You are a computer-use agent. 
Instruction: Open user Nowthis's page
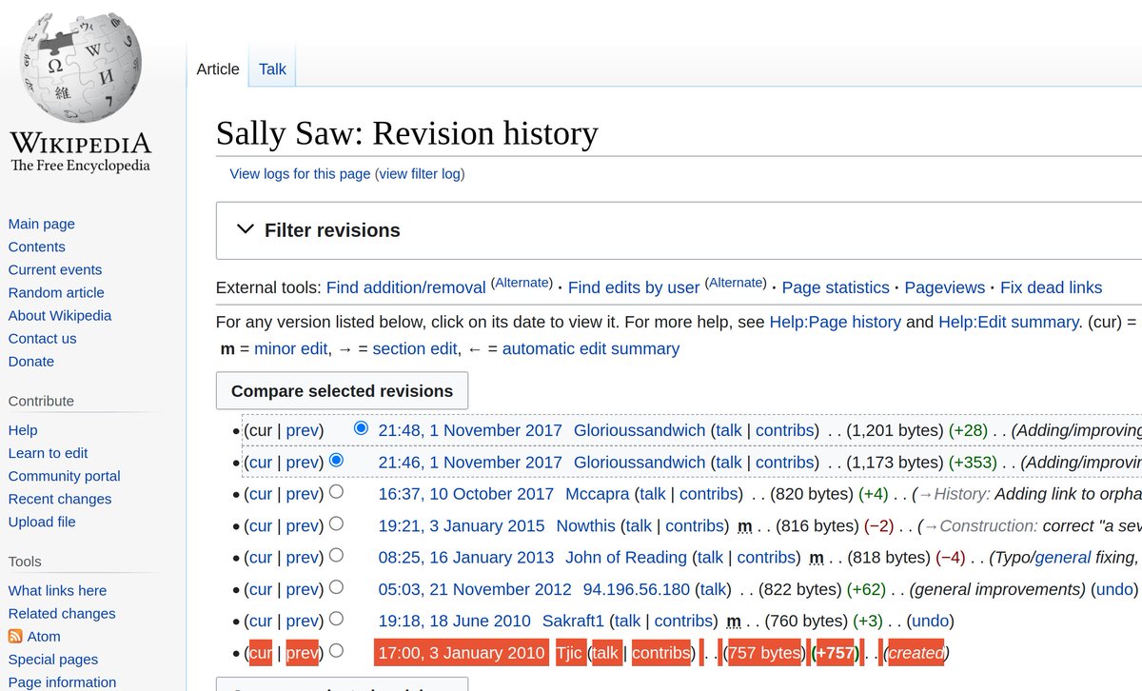586,525
